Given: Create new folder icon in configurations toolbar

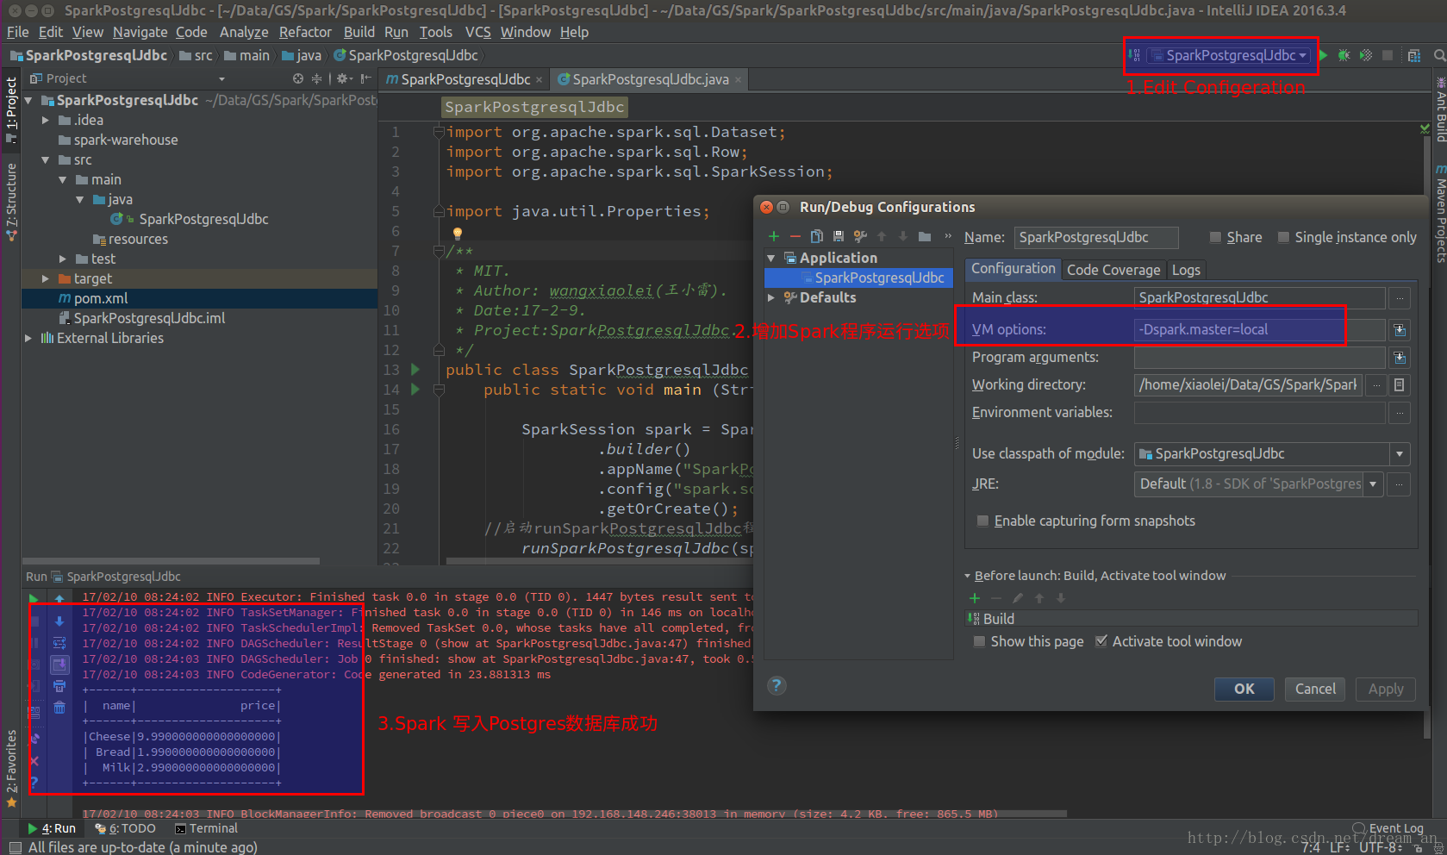Looking at the screenshot, I should [925, 236].
